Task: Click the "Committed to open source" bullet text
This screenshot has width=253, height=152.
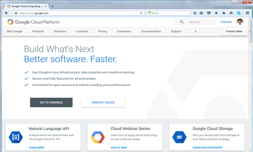Action: (81, 85)
